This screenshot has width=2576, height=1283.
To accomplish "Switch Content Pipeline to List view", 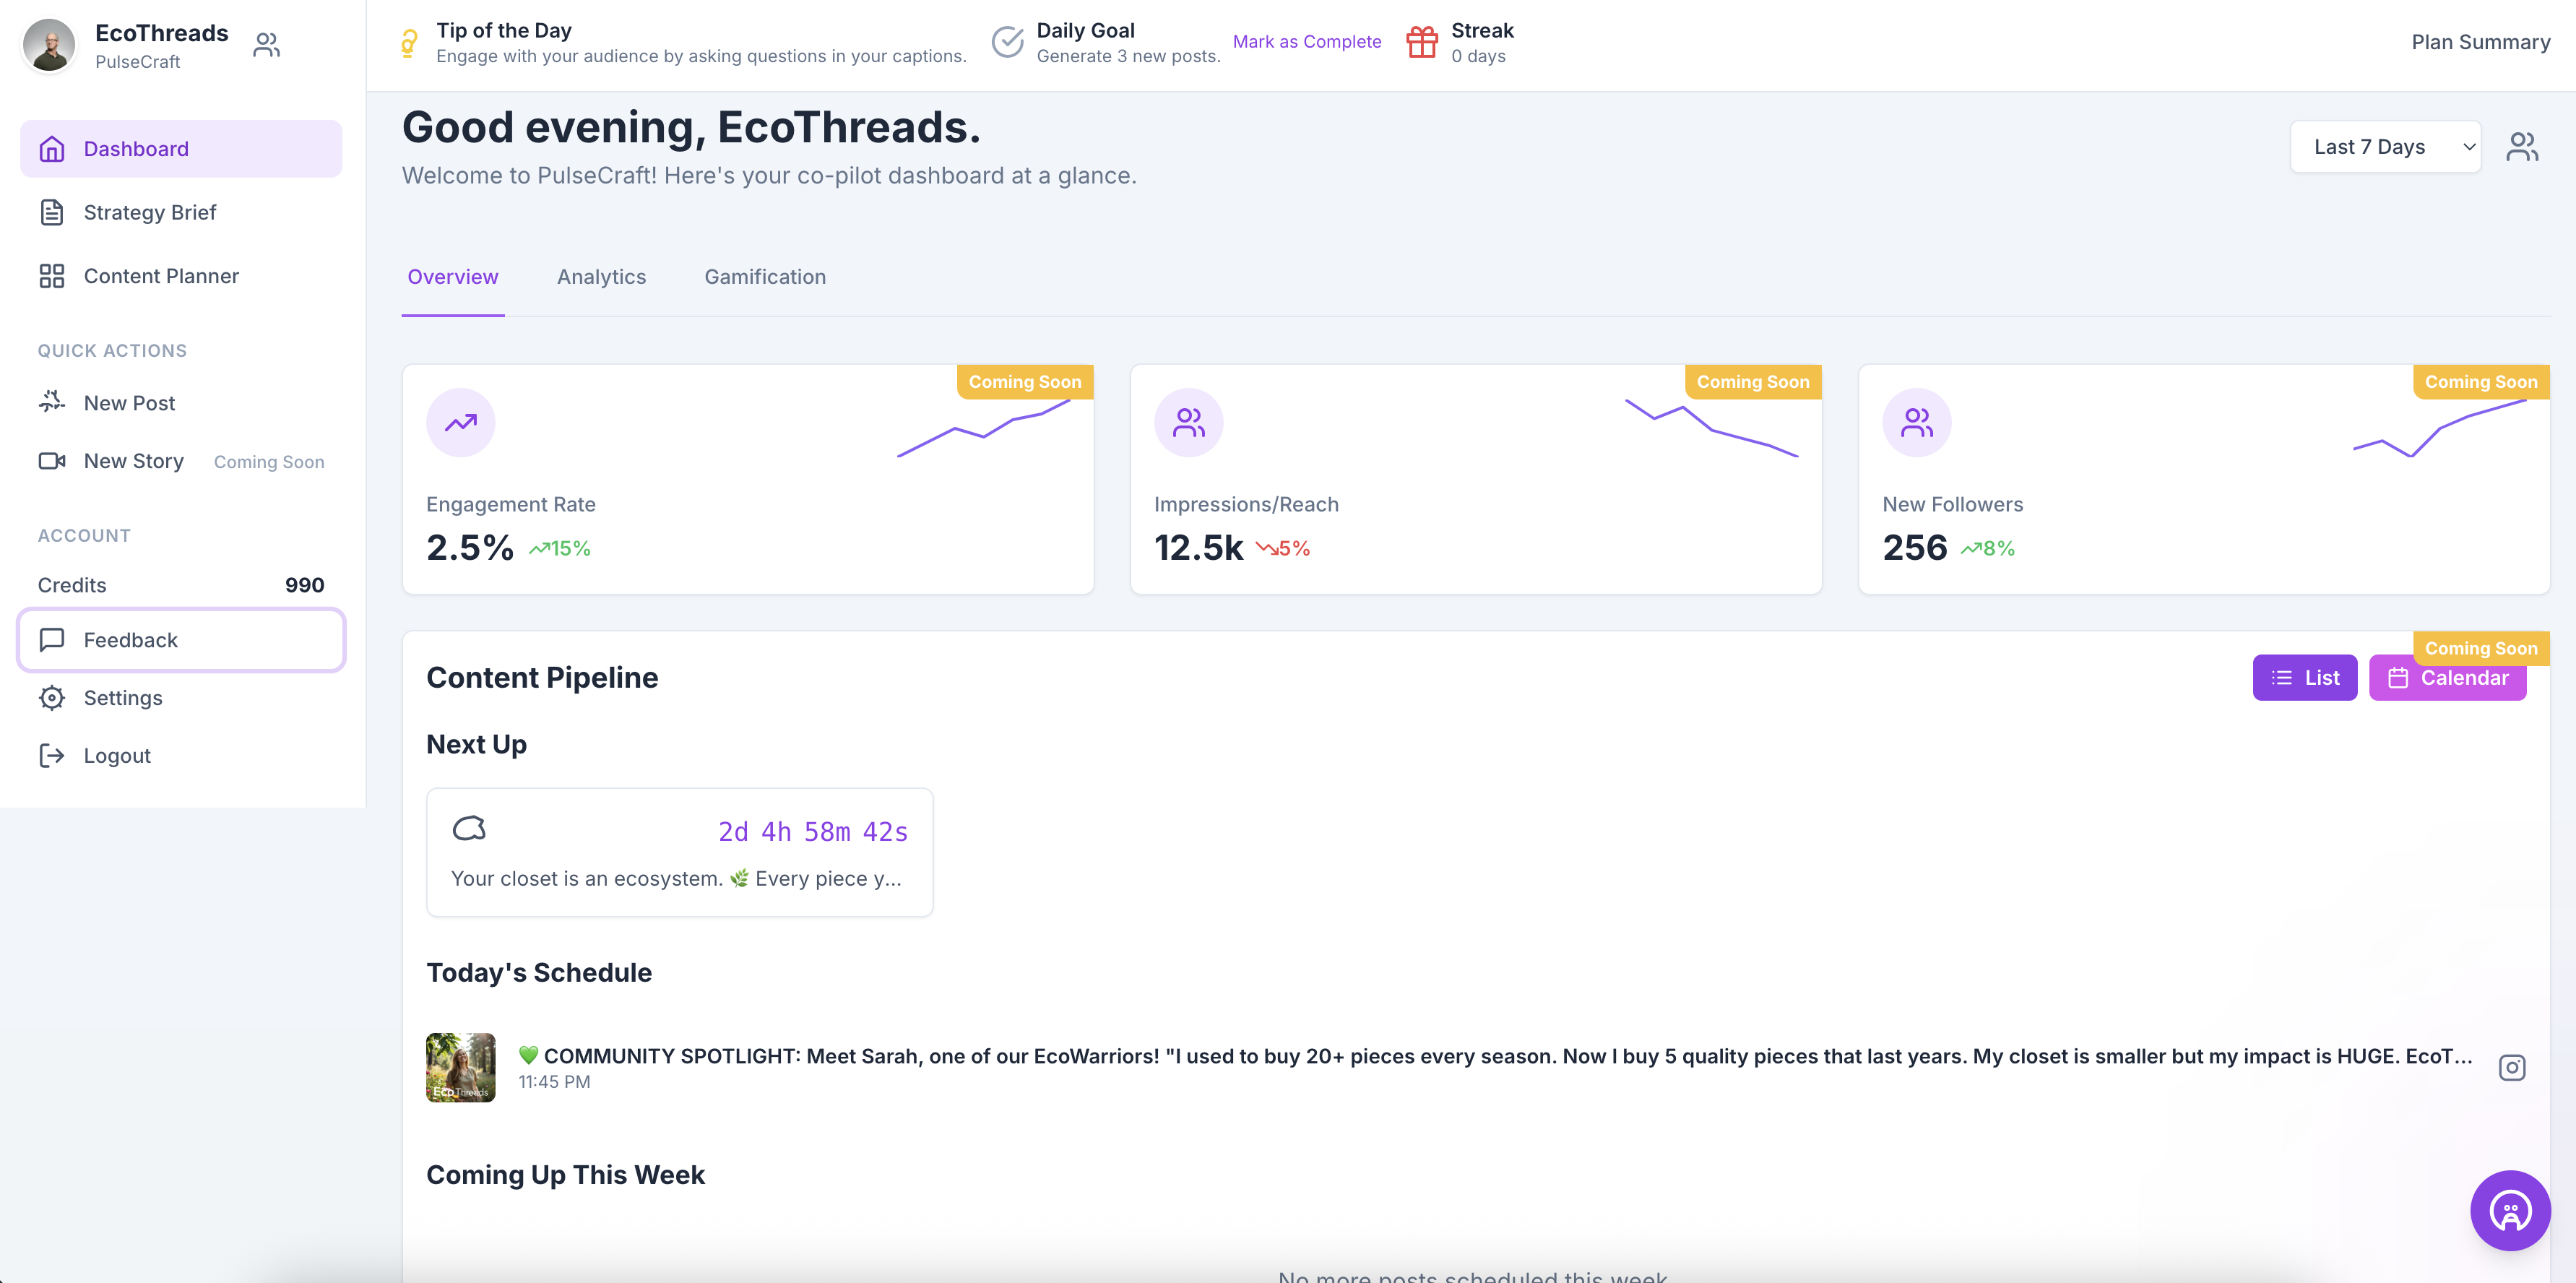I will point(2305,678).
